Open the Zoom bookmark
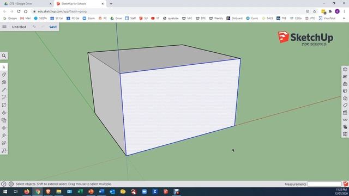Viewport: 349px width, 196px height. point(89,18)
